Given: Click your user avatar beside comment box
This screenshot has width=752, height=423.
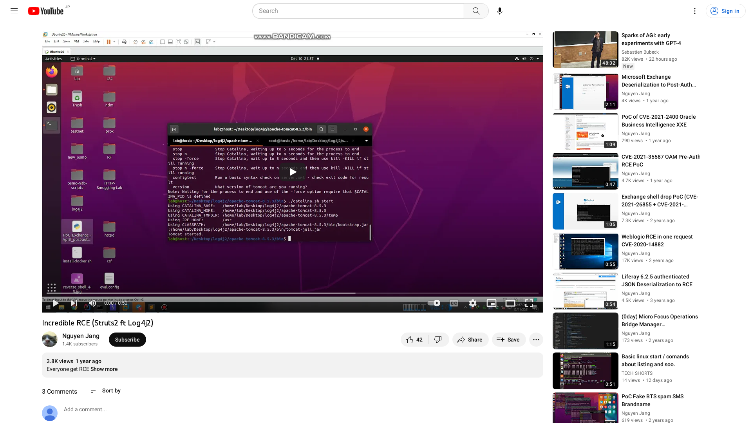Looking at the screenshot, I should pyautogui.click(x=50, y=413).
